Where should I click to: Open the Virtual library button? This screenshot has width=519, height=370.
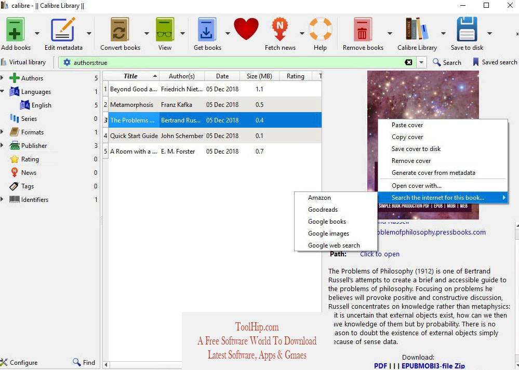[x=23, y=62]
